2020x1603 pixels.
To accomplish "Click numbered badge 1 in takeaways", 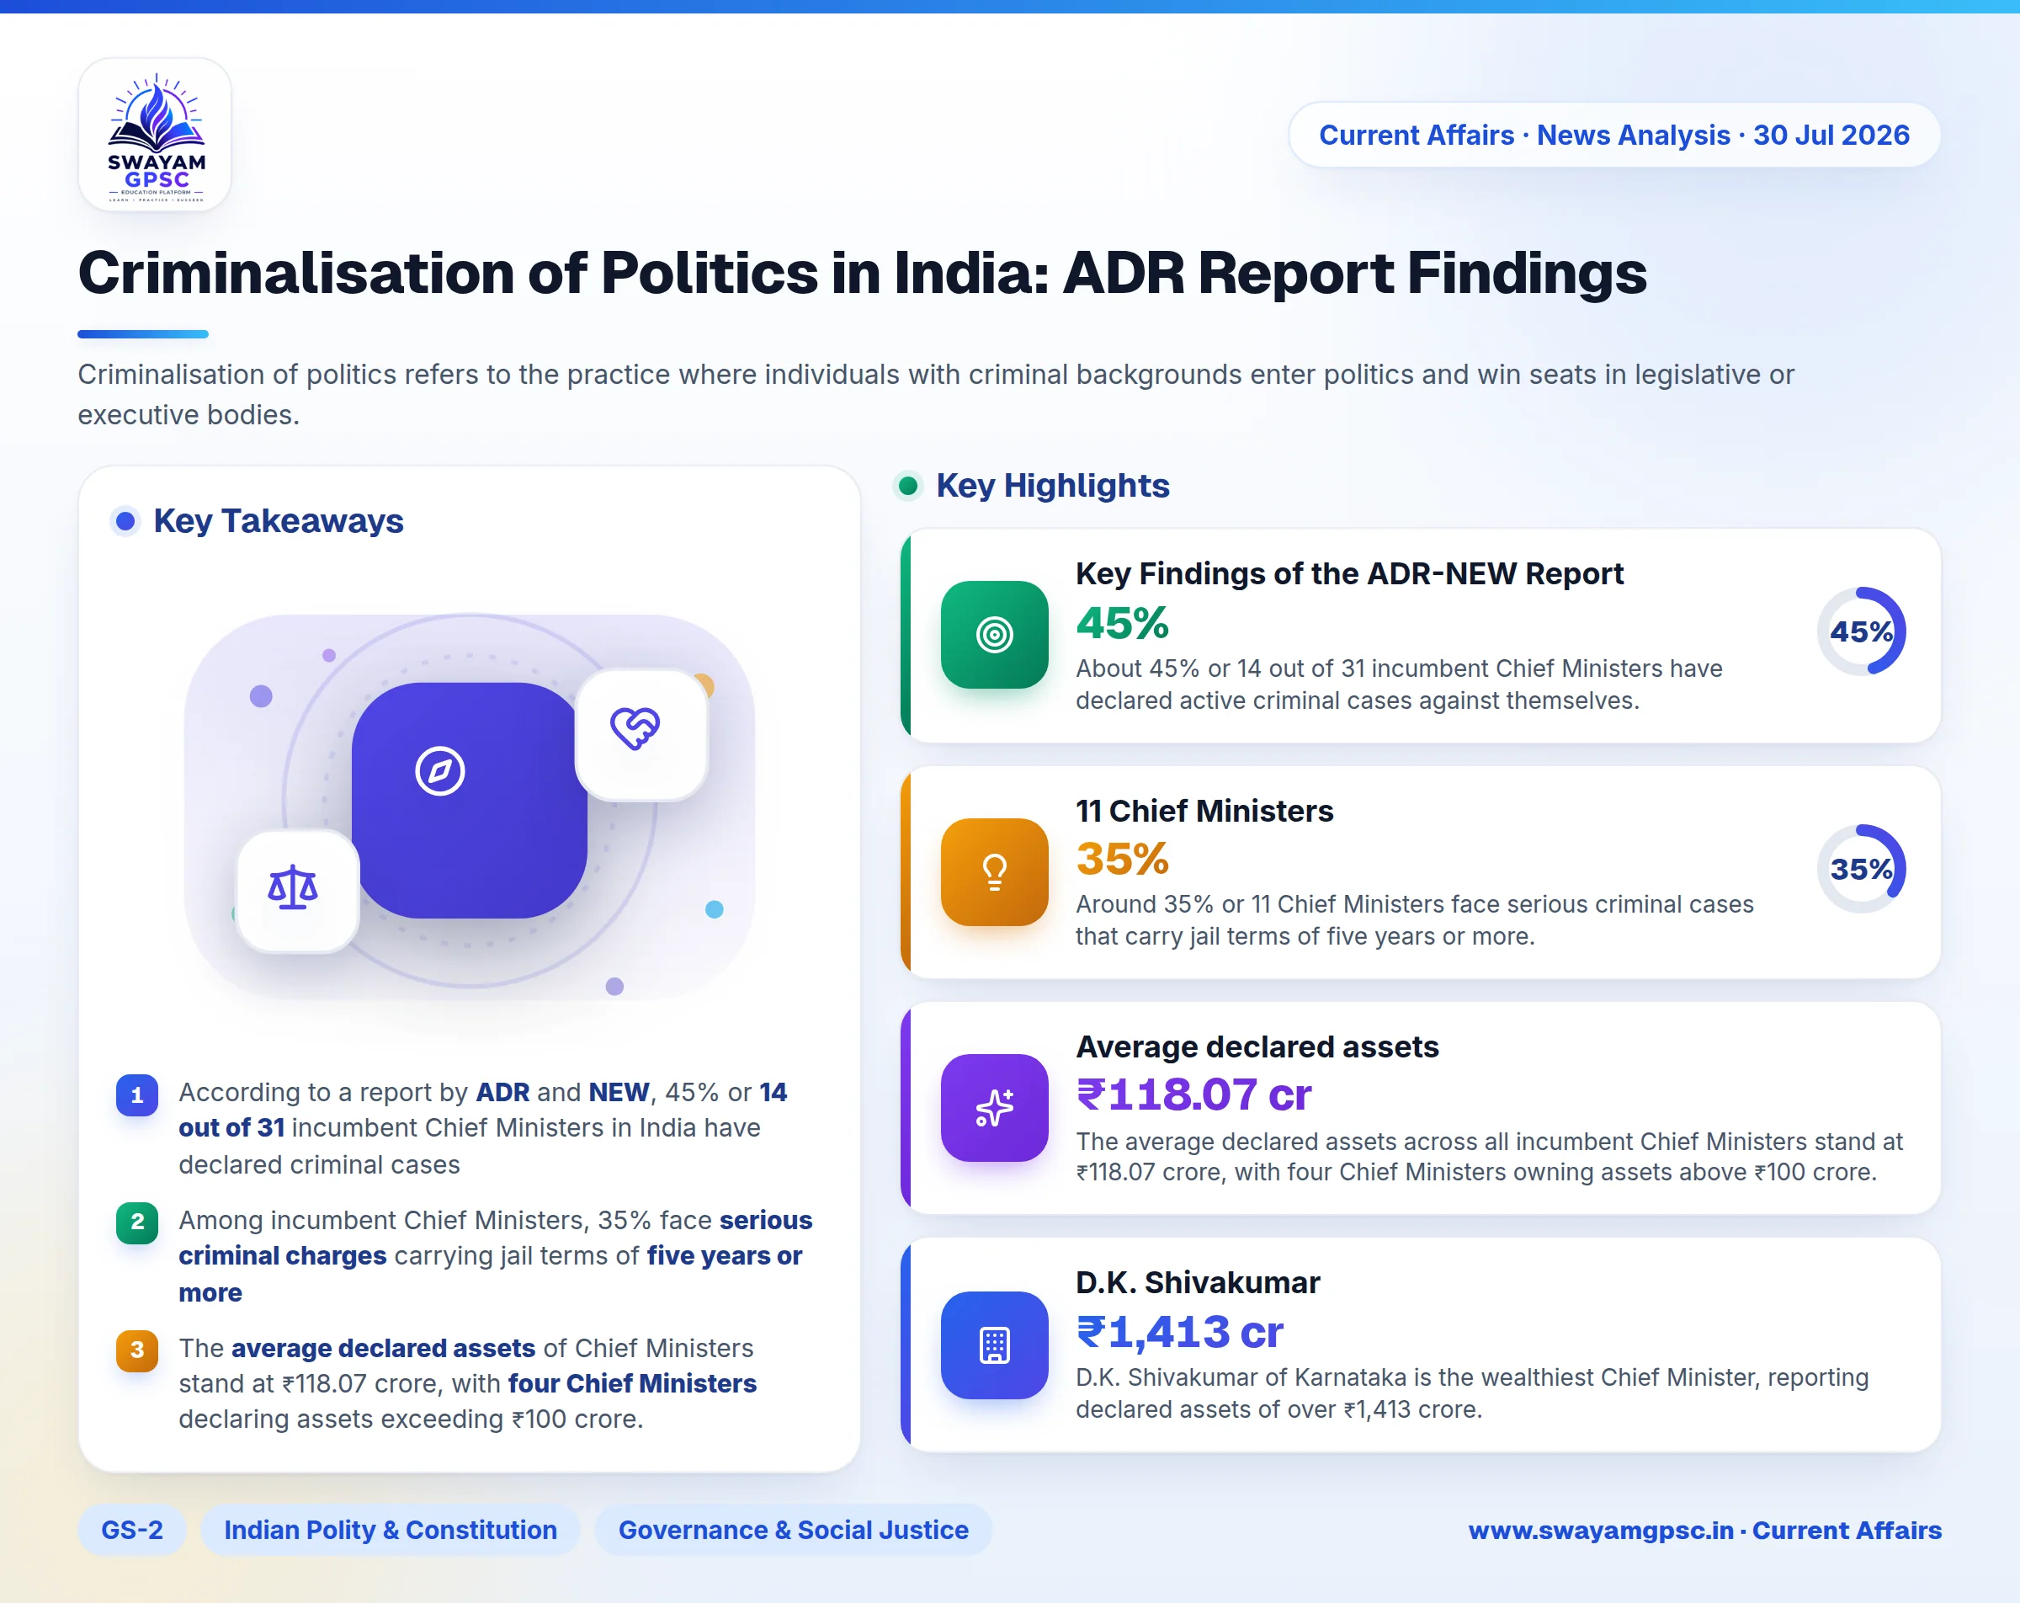I will coord(137,1095).
